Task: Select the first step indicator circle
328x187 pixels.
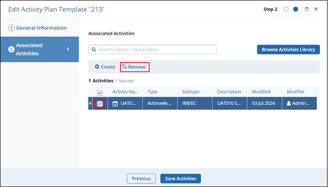Action: [x=286, y=9]
